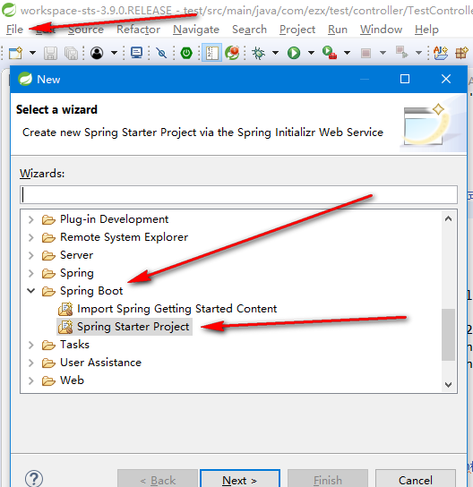Click the Tasks folder icon

point(48,345)
